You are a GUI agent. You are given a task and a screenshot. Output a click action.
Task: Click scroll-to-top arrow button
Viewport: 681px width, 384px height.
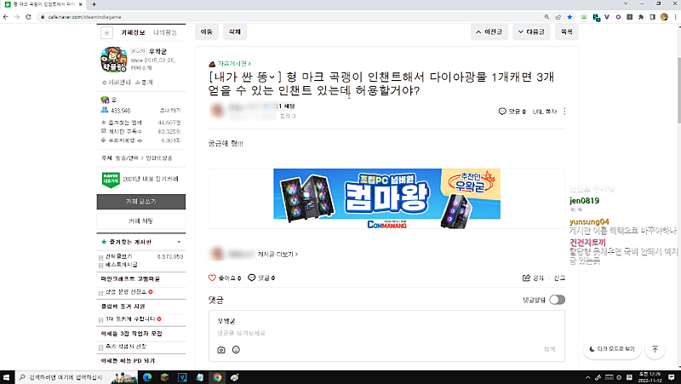pos(655,349)
